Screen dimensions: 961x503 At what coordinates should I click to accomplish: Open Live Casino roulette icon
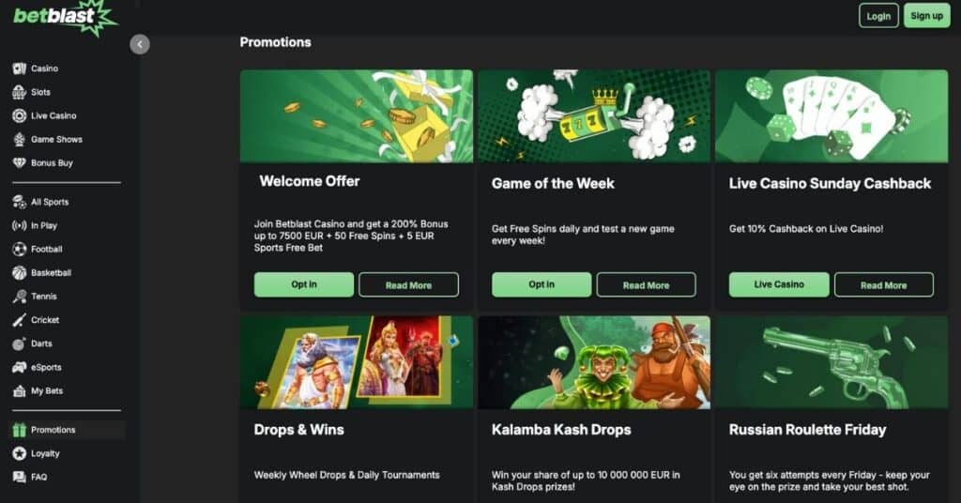coord(20,115)
